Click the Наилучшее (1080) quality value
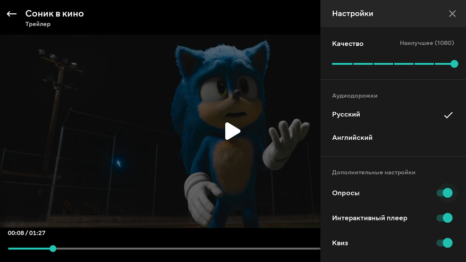Image resolution: width=466 pixels, height=262 pixels. click(x=427, y=43)
